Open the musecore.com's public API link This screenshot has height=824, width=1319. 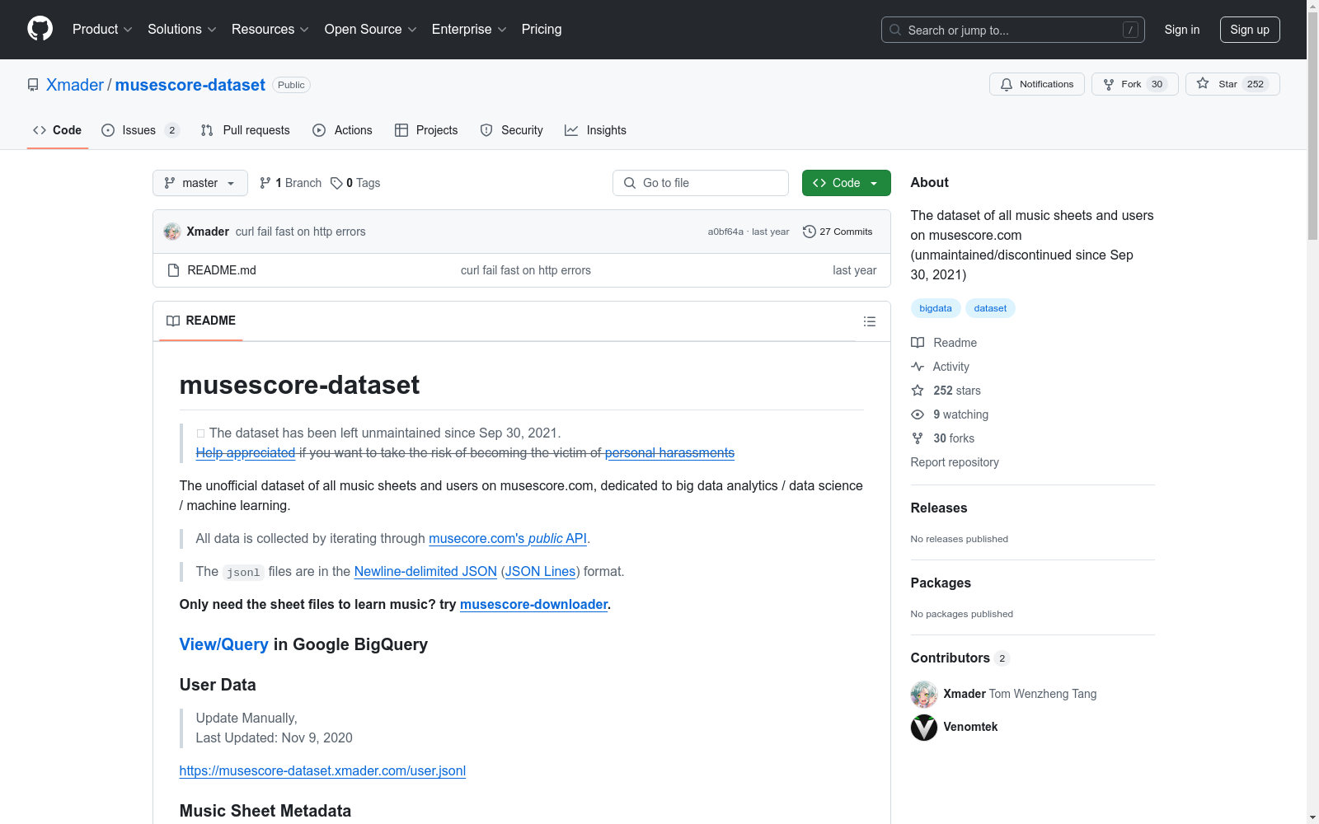click(x=508, y=538)
